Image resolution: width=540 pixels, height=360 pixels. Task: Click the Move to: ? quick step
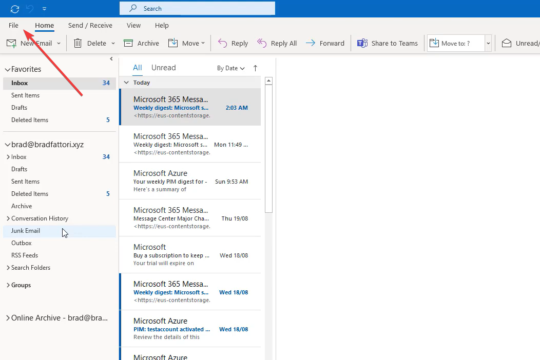tap(456, 44)
